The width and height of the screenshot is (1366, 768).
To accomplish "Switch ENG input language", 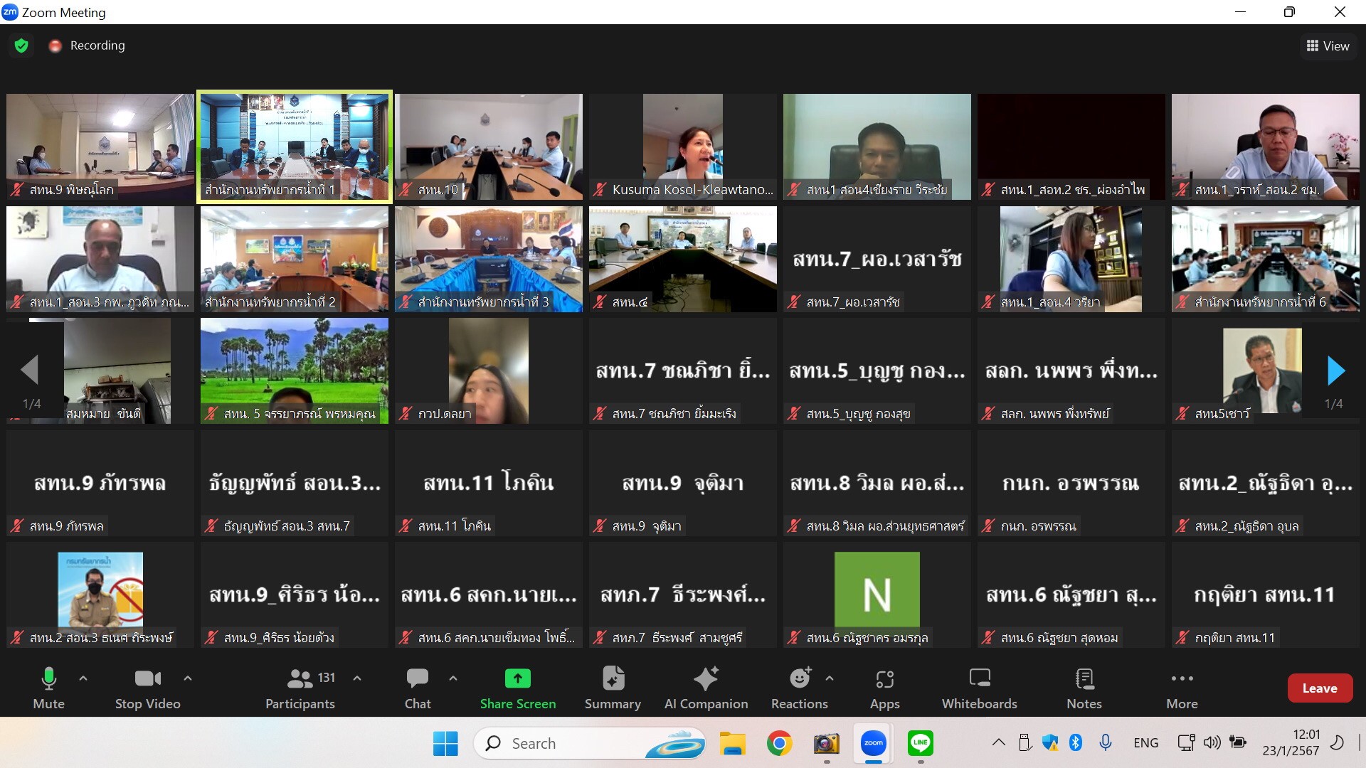I will click(1145, 743).
